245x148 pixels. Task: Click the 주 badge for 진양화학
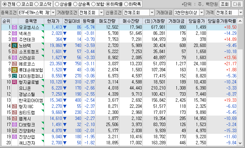15,131
